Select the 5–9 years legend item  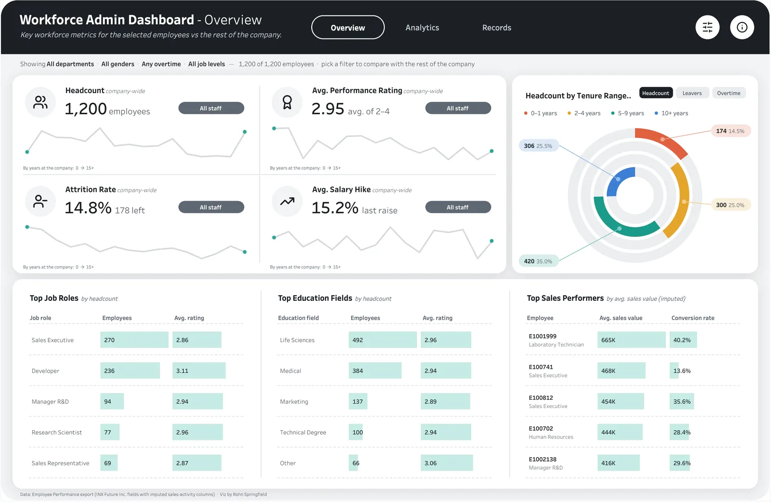coord(627,113)
